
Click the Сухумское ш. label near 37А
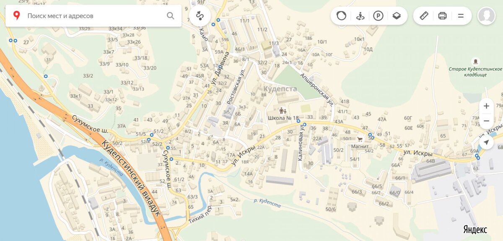[90, 124]
